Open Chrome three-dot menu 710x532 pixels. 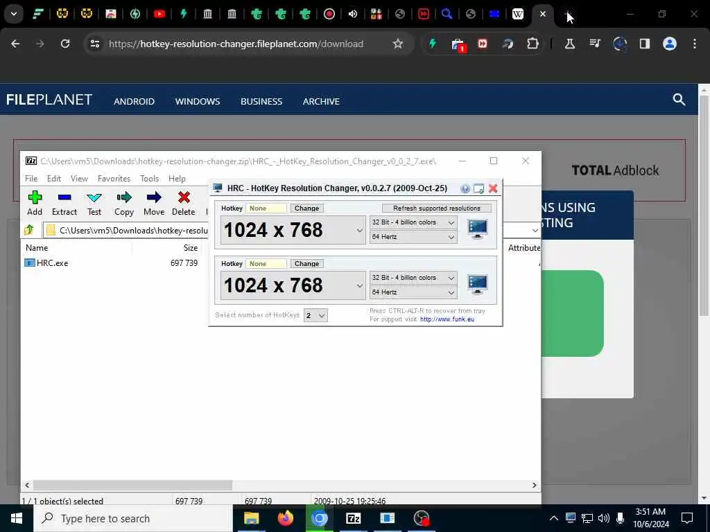[695, 44]
